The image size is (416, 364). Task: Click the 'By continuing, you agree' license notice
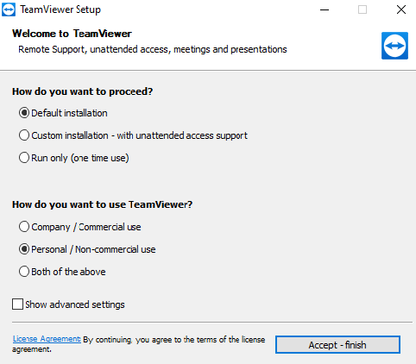174,340
